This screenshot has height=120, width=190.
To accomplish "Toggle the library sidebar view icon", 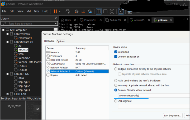I will coord(99,11).
